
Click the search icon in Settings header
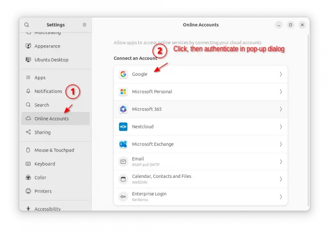tap(27, 25)
